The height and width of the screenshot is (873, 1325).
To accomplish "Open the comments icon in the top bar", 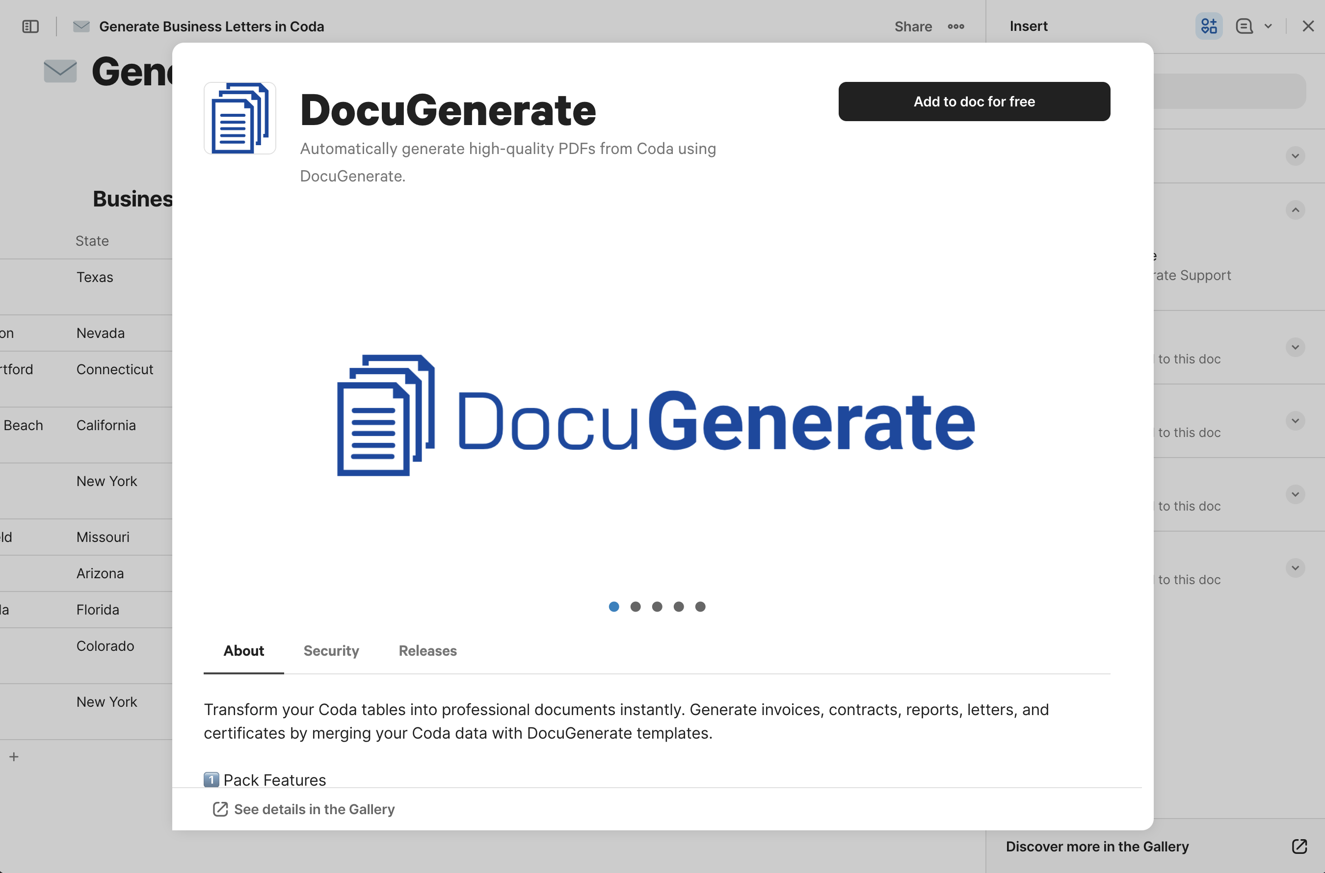I will tap(1244, 26).
